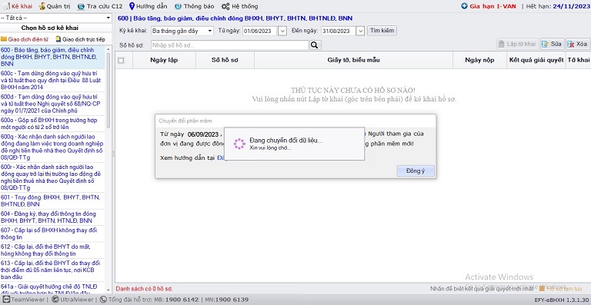The height and width of the screenshot is (305, 591).
Task: Click the Số hồ sơ search field
Action: coord(230,45)
